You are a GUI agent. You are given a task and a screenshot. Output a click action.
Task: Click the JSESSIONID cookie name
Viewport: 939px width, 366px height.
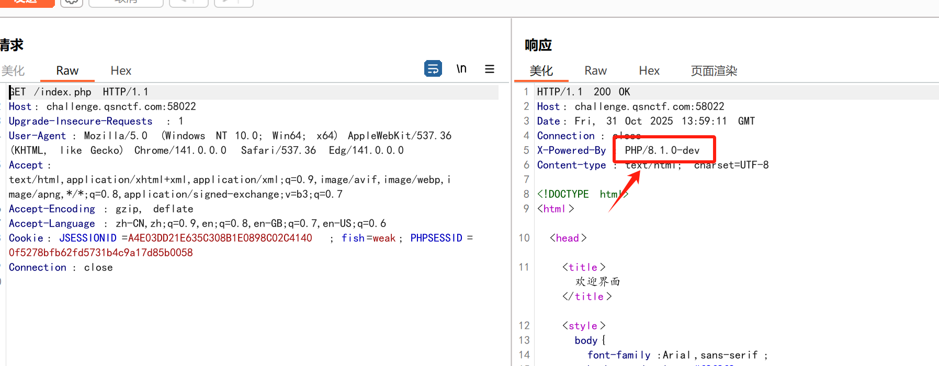click(x=88, y=238)
